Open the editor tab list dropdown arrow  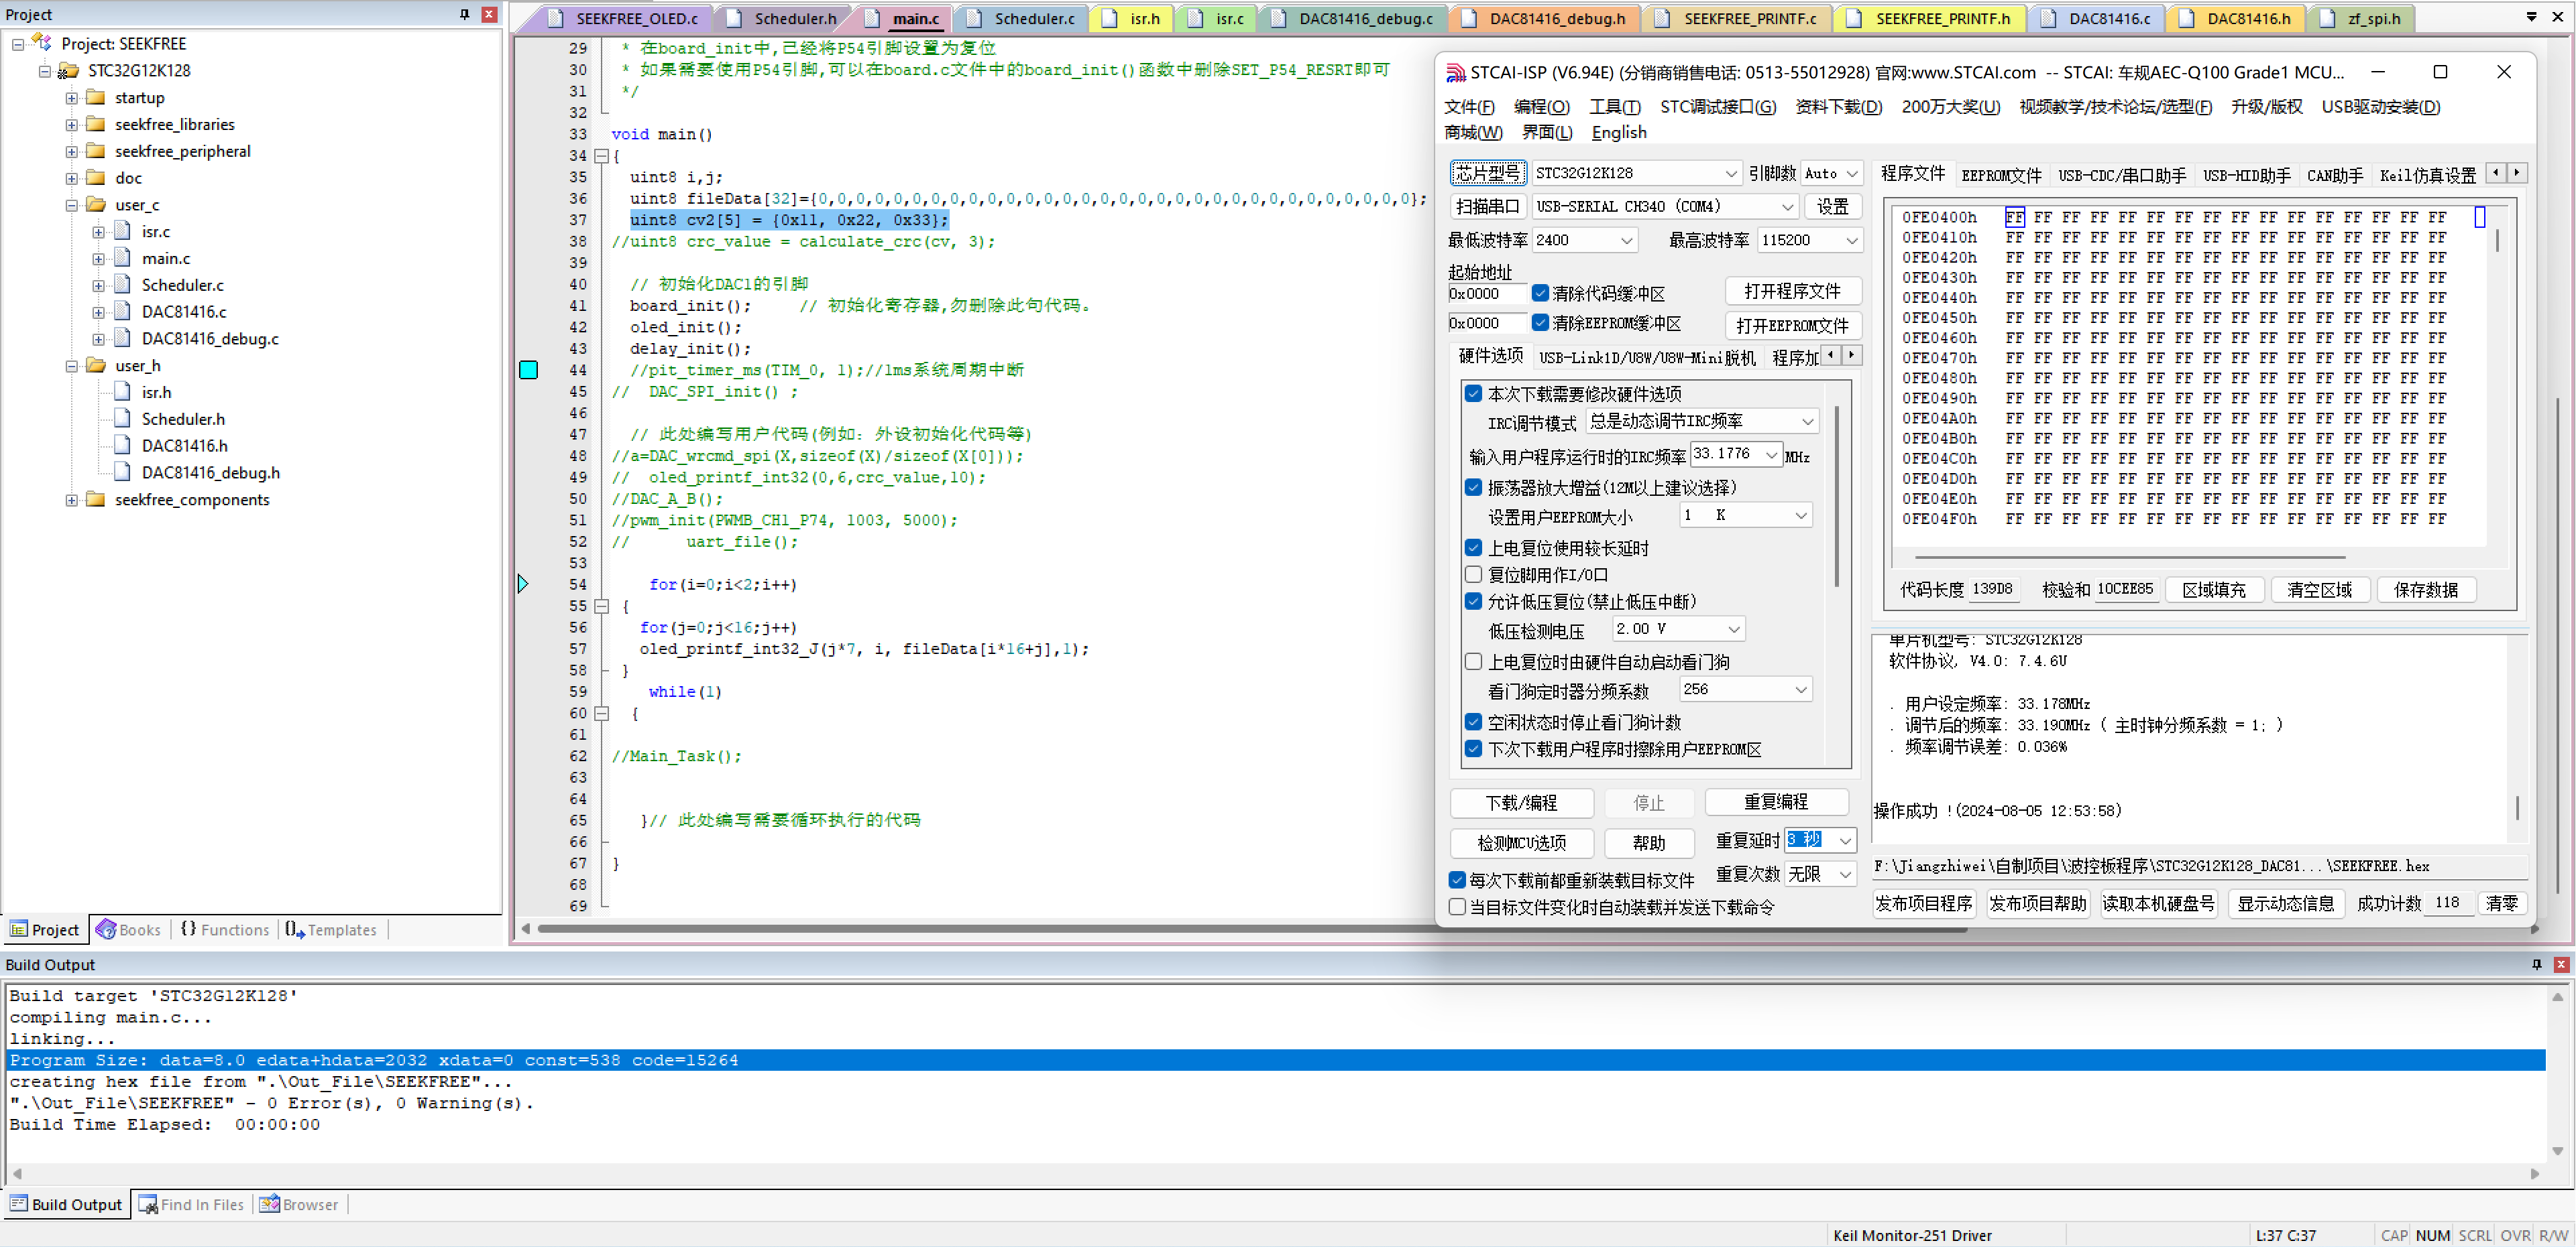pyautogui.click(x=2532, y=17)
